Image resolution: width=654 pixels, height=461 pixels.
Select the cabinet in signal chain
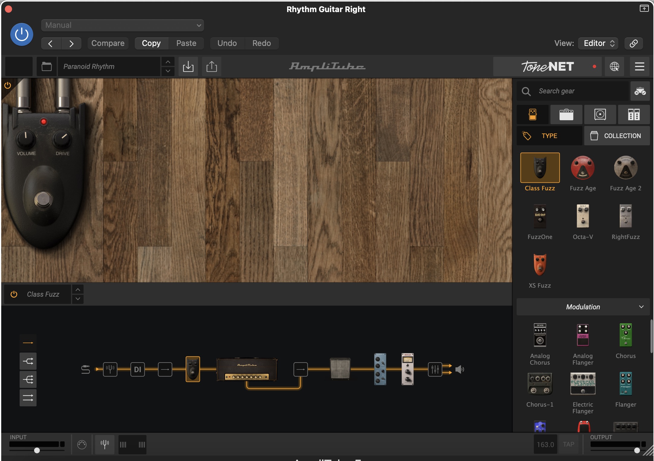click(x=340, y=368)
